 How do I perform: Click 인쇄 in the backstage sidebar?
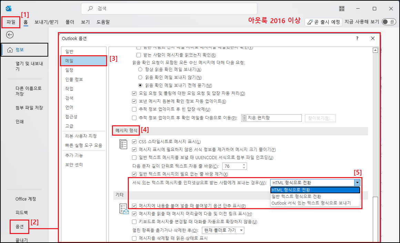[20, 121]
